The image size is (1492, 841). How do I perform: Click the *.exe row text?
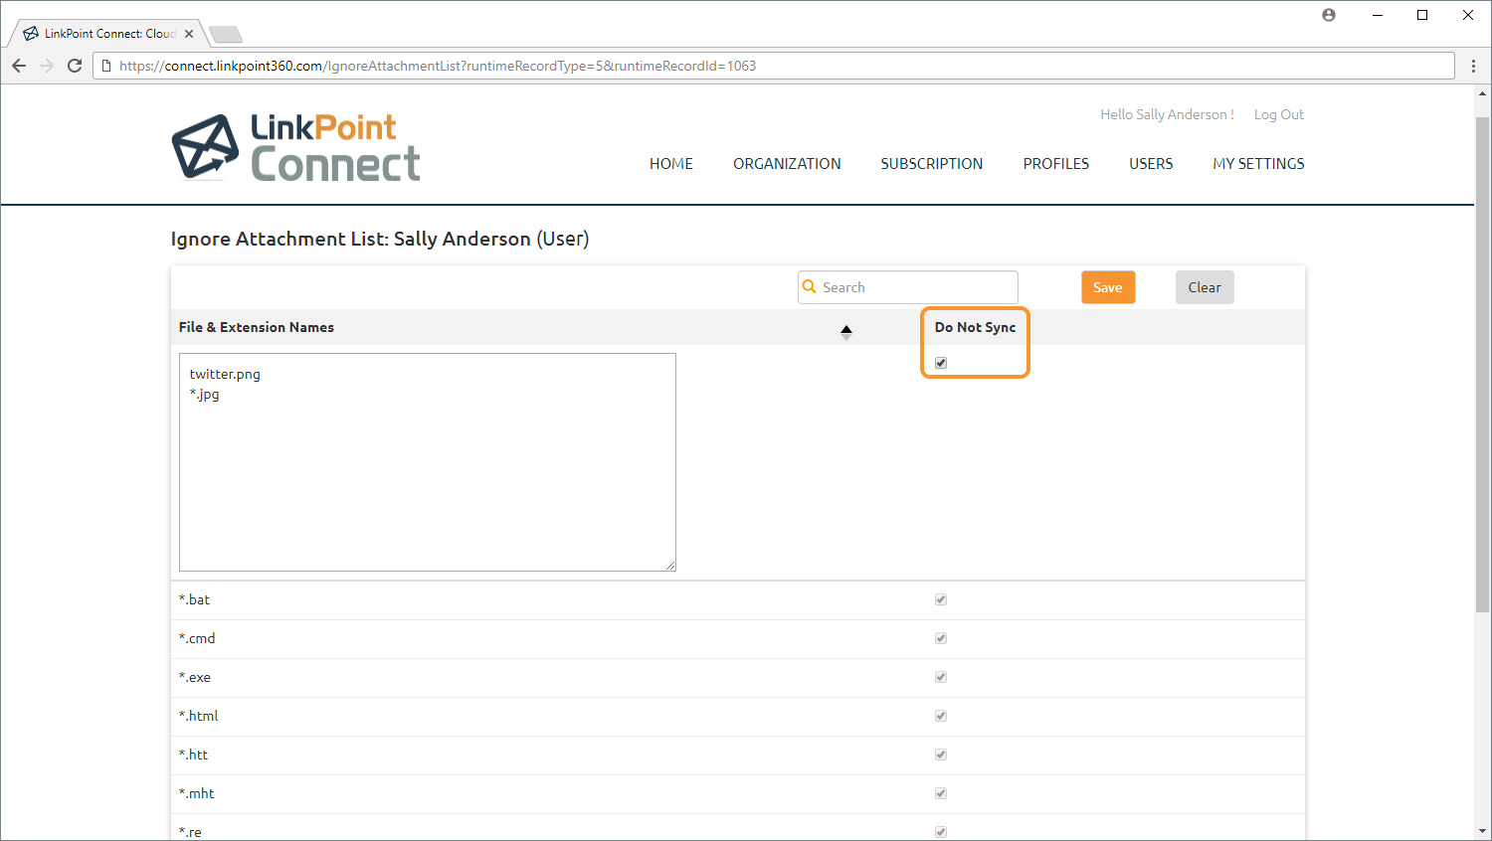coord(195,677)
